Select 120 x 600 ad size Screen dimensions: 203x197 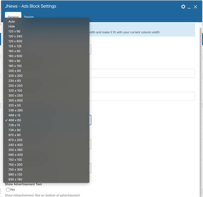(46, 41)
